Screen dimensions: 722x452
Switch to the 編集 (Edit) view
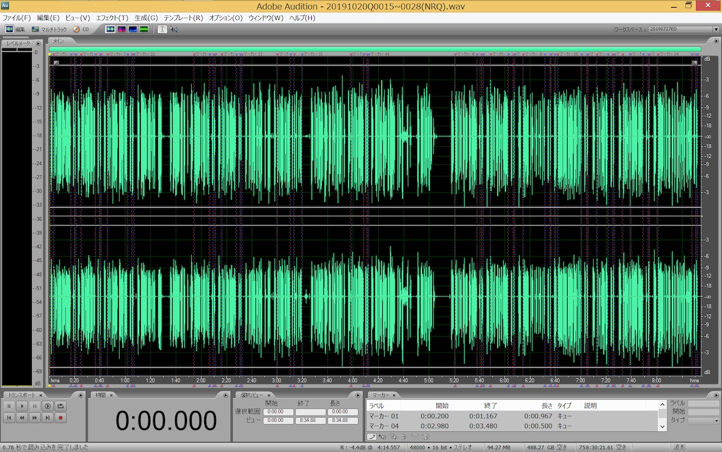click(x=15, y=29)
